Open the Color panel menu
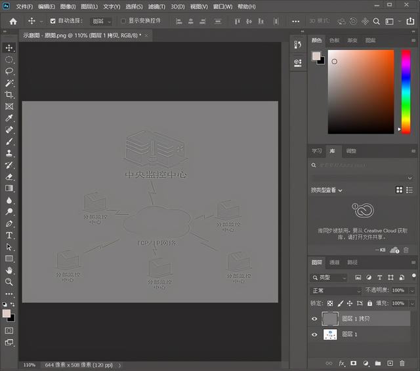Screen dimensions: 420x371 pos(413,41)
